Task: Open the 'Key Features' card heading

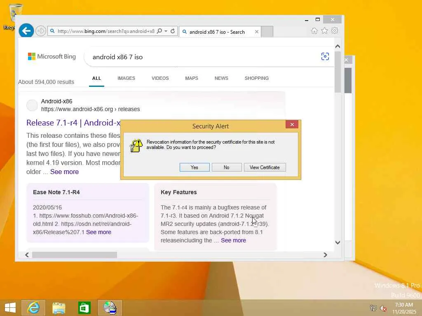Action: pos(179,193)
